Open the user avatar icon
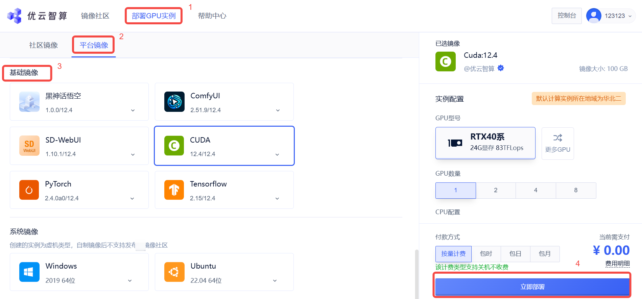This screenshot has width=642, height=299. click(x=594, y=16)
